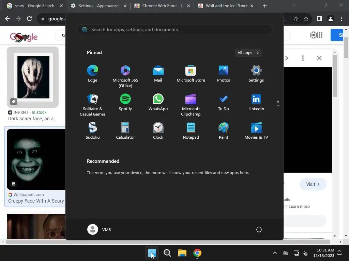Go to next pinned apps page dots
The image size is (349, 261).
click(x=278, y=103)
